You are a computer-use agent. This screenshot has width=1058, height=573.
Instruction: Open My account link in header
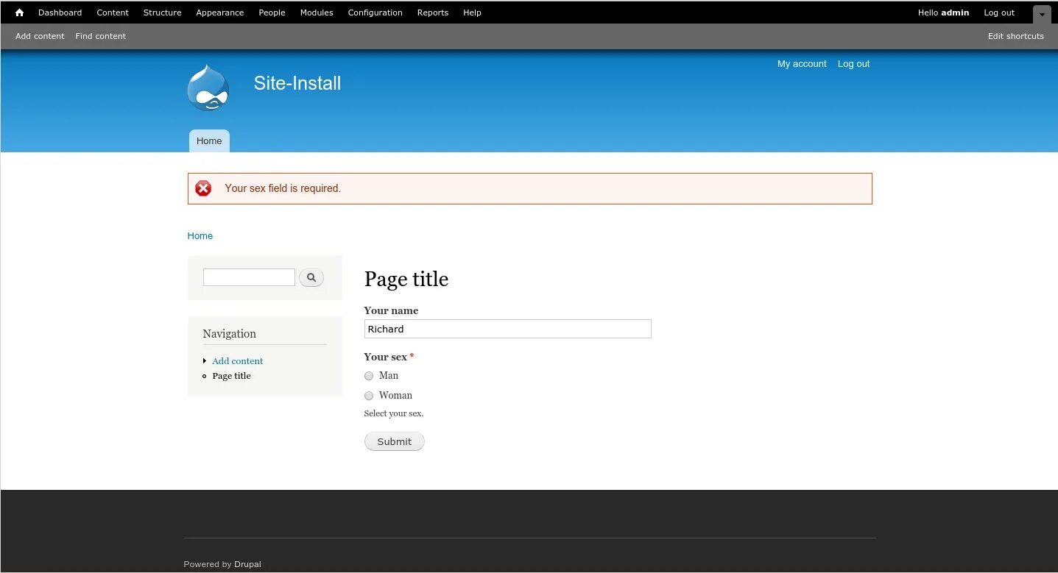tap(802, 64)
